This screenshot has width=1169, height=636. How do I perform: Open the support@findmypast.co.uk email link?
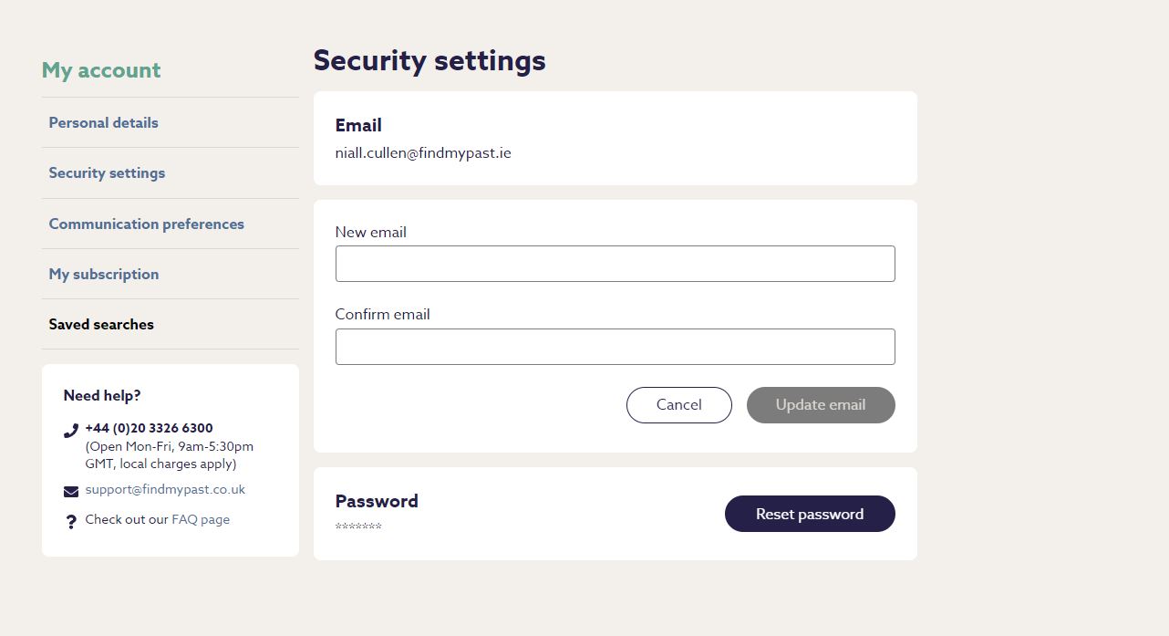tap(165, 489)
